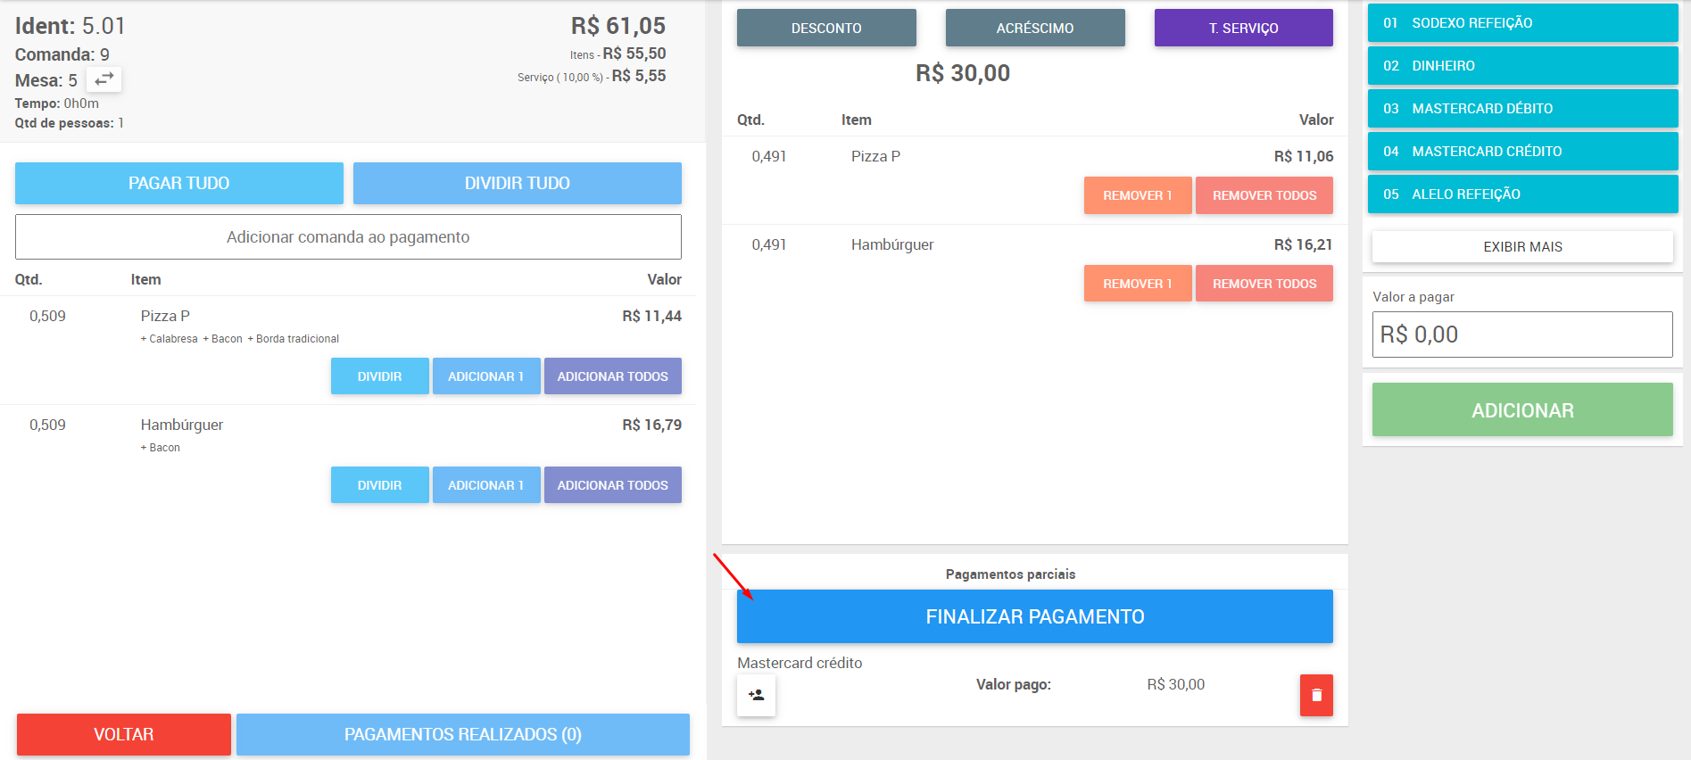The width and height of the screenshot is (1691, 760).
Task: Click 'R$ 16,79' value of Hambúrguer
Action: (652, 425)
